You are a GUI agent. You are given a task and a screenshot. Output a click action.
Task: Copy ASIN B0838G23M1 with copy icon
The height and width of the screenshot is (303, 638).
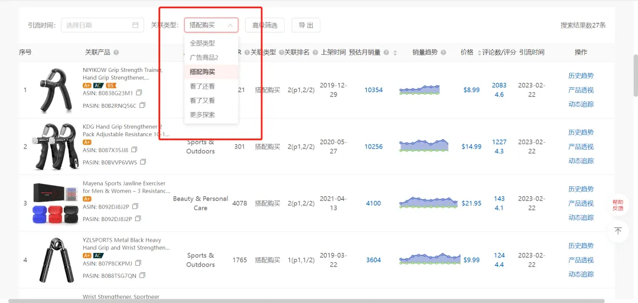[139, 93]
